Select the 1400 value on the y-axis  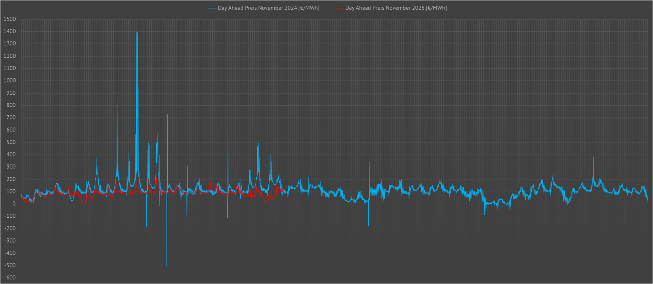coord(10,32)
